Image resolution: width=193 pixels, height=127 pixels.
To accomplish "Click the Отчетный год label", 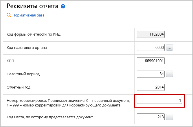I will tap(19, 87).
